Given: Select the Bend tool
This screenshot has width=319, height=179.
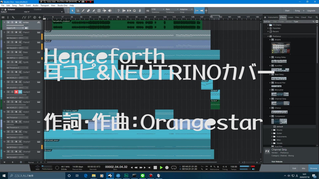Looking at the screenshot, I should [104, 11].
